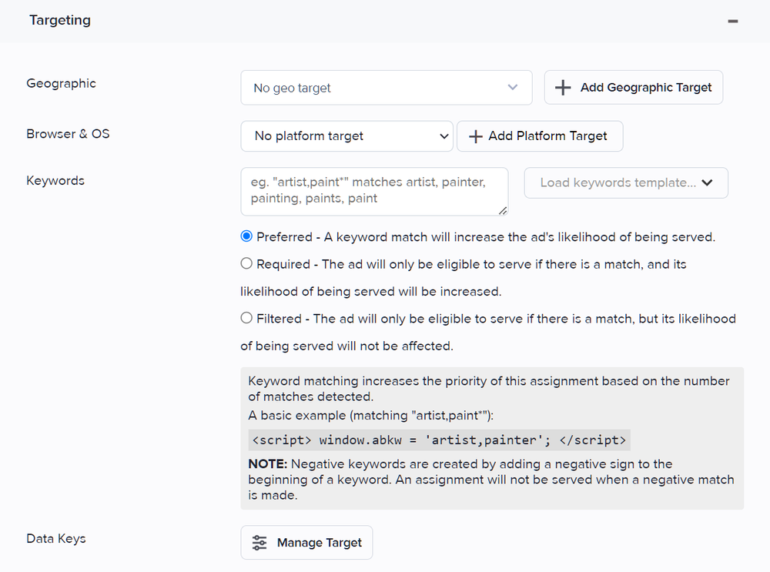Image resolution: width=770 pixels, height=572 pixels.
Task: Click the chevron arrow in geo target dropdown
Action: (x=513, y=88)
